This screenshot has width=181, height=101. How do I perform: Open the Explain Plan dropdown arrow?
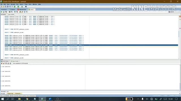(8, 12)
